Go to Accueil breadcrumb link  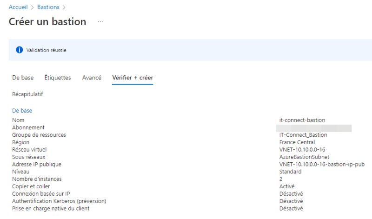pos(18,7)
